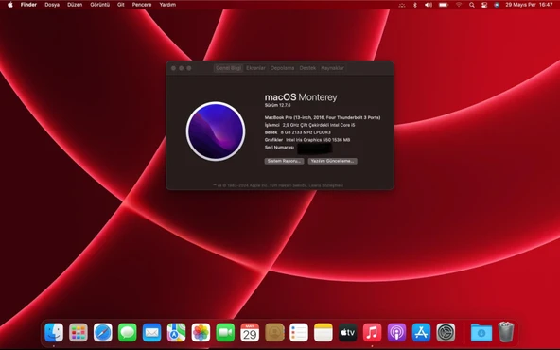
Task: Launch Podcasts from the Dock
Action: 396,333
